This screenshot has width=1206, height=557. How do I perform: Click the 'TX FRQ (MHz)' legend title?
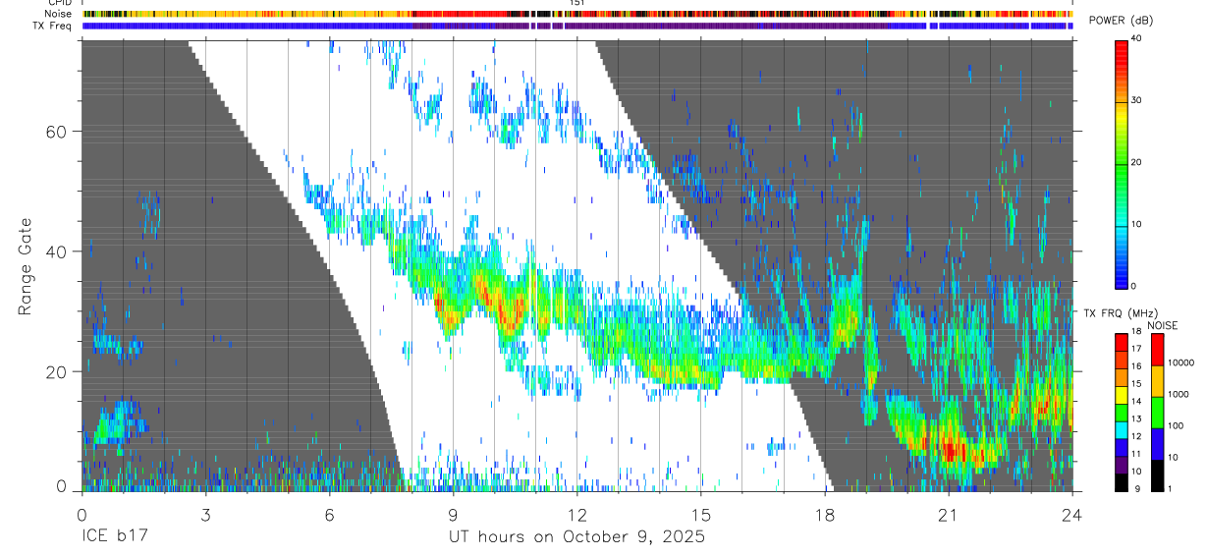(1121, 313)
